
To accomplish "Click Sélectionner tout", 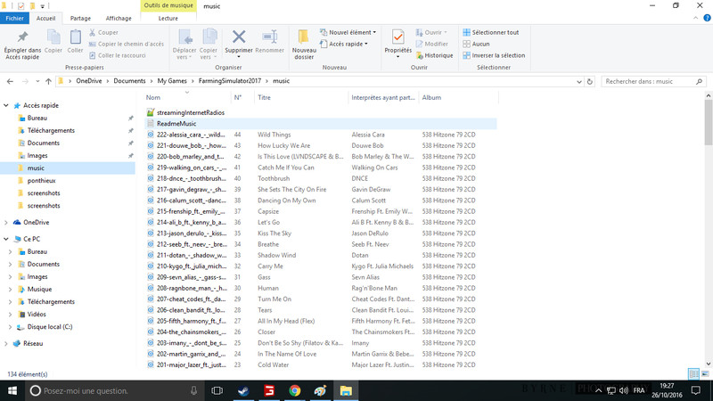I will [x=490, y=32].
